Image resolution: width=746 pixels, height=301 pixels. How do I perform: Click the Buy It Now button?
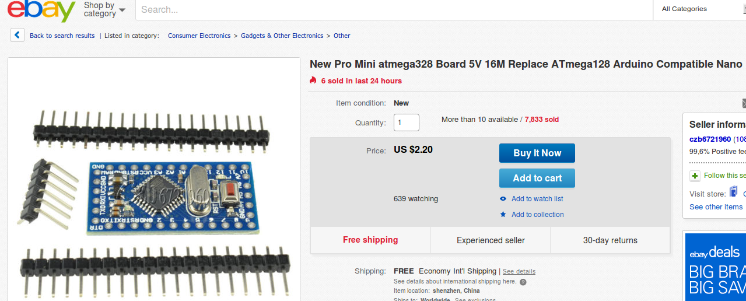537,153
